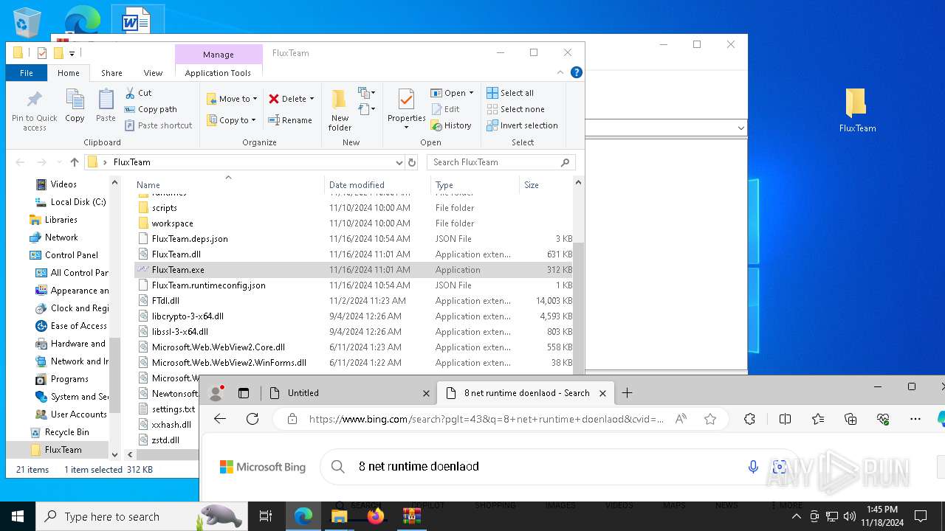Open the File menu tab

[x=27, y=73]
